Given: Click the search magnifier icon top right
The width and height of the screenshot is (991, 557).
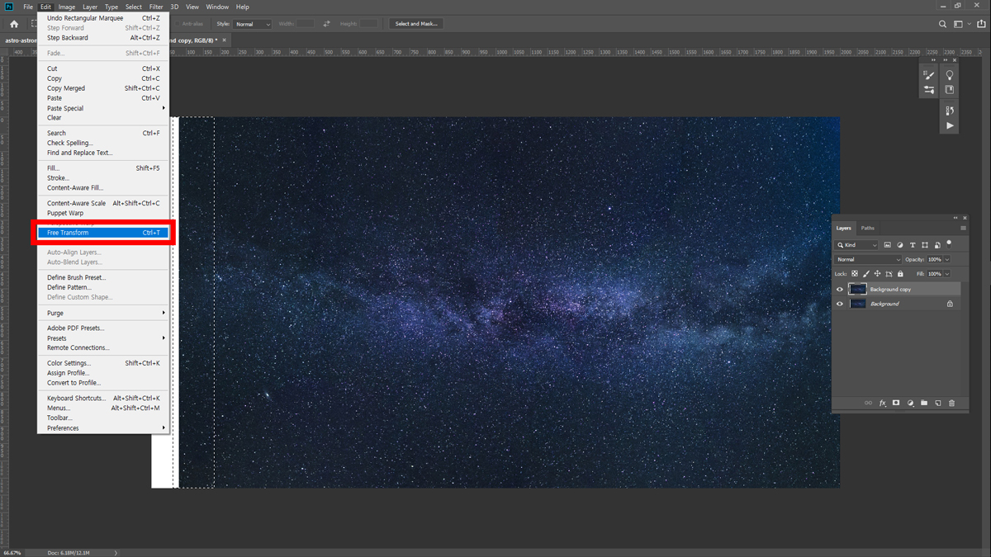Looking at the screenshot, I should (942, 24).
